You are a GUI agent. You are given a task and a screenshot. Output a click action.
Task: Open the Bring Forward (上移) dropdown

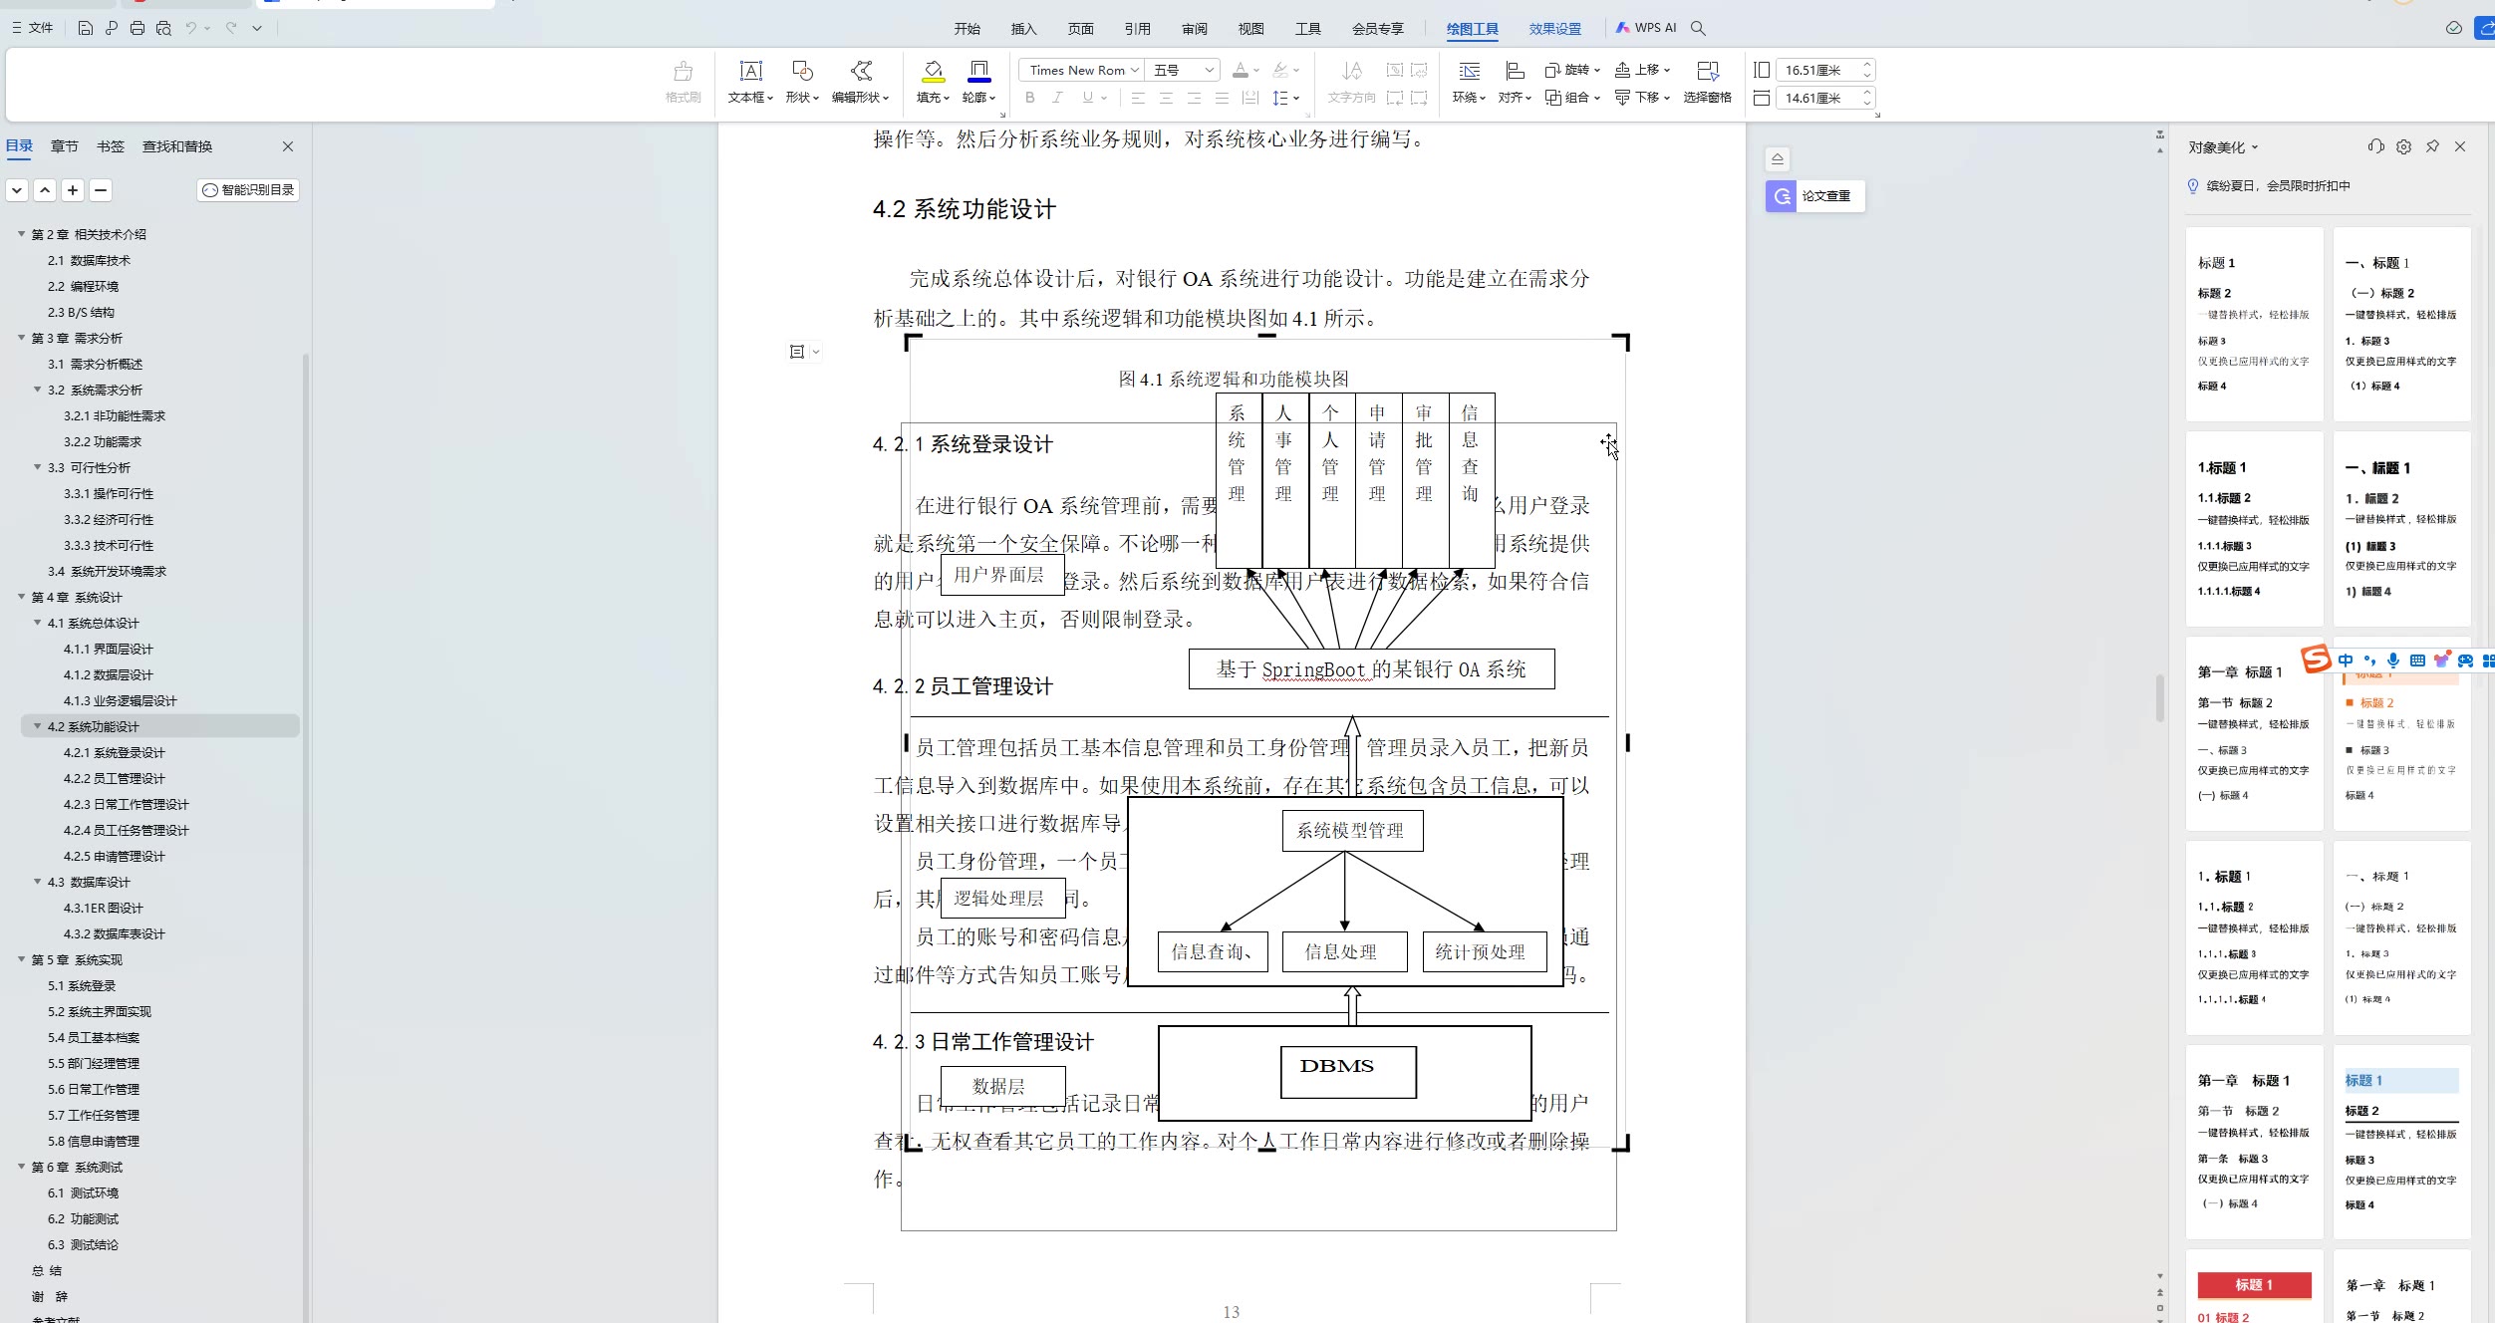pos(1667,70)
